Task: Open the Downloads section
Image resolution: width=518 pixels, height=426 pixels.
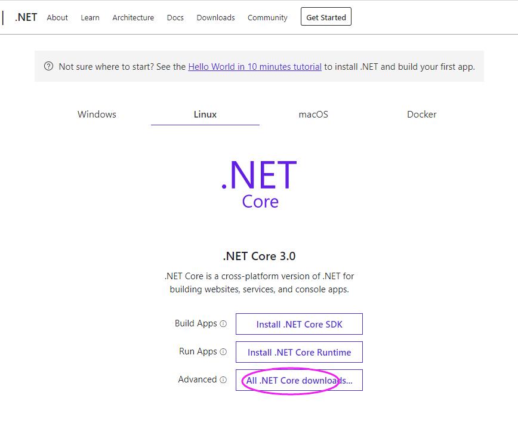Action: pyautogui.click(x=215, y=18)
